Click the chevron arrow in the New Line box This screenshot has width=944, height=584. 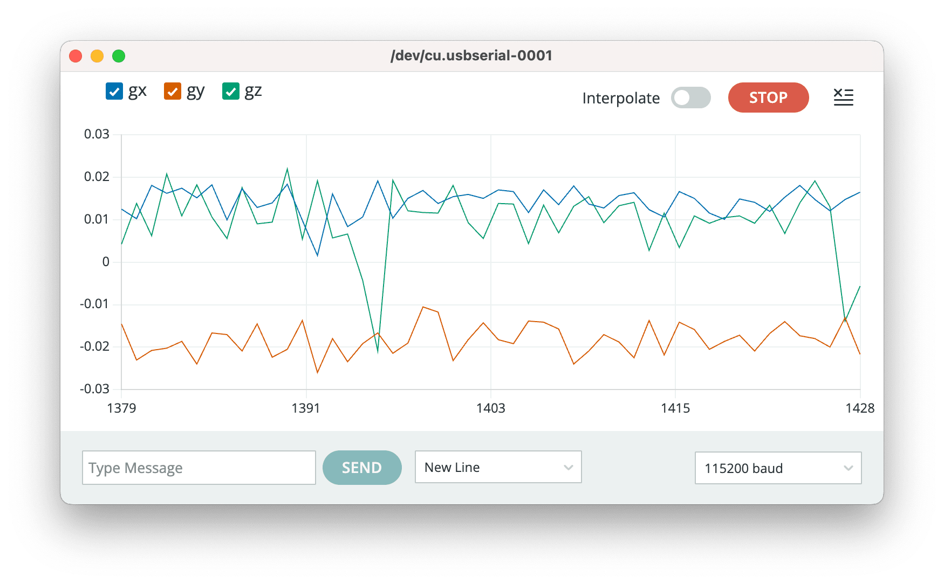(568, 468)
